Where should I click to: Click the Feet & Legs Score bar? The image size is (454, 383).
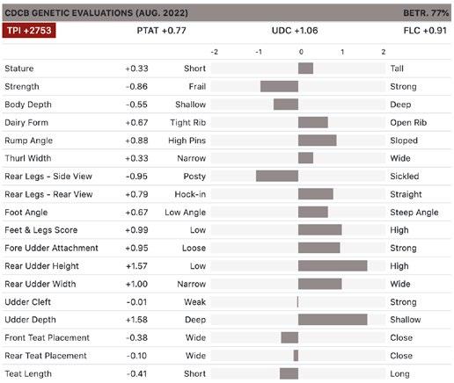pyautogui.click(x=320, y=230)
